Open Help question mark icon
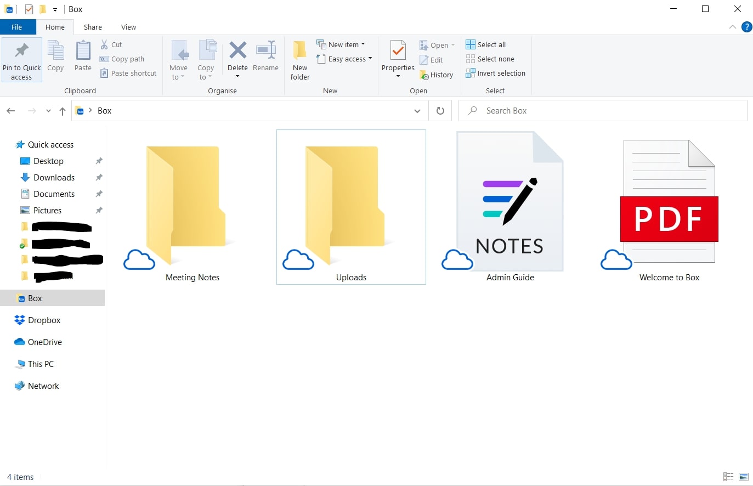Screen dimensions: 753x486 tap(746, 27)
